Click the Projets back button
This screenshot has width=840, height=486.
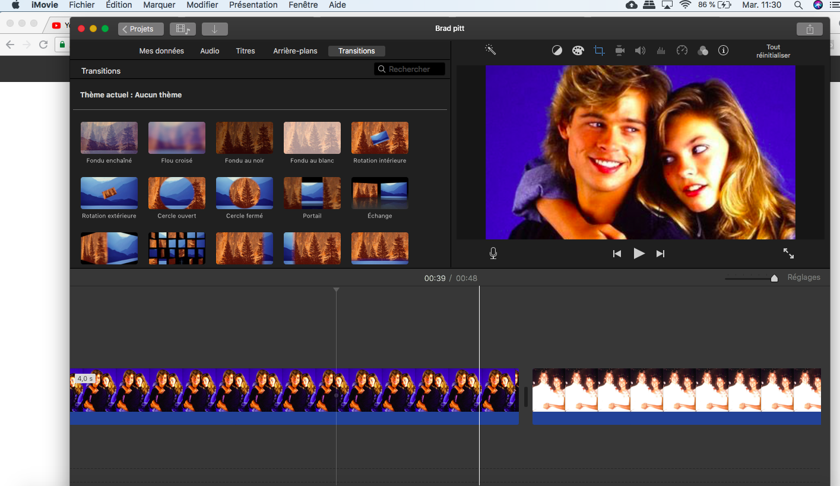(141, 29)
